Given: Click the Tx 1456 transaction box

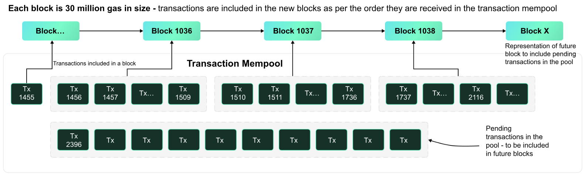Looking at the screenshot, I should point(73,94).
